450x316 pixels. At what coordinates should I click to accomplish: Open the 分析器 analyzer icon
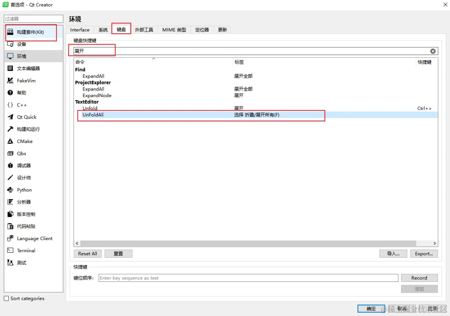tap(10, 202)
